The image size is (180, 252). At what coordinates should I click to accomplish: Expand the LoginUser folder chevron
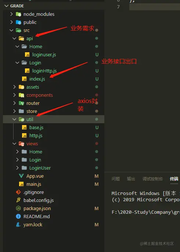click(x=17, y=168)
